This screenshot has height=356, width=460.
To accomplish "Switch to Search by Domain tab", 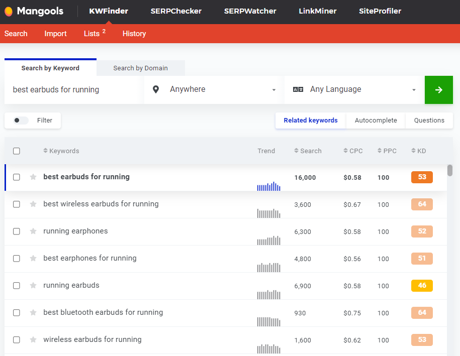I will click(x=141, y=68).
